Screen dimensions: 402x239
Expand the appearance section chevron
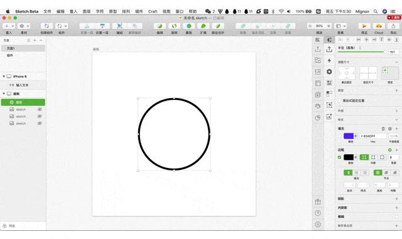tap(396, 111)
